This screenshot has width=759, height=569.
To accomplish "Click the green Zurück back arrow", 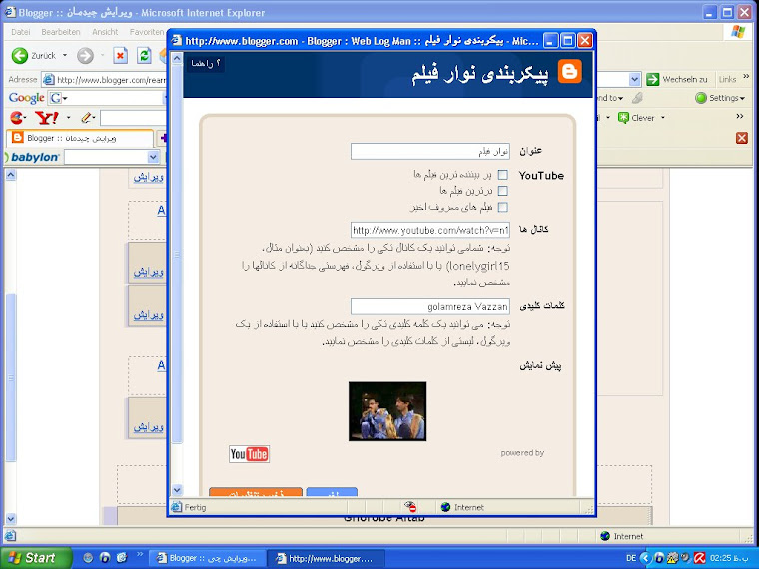I will click(x=20, y=56).
